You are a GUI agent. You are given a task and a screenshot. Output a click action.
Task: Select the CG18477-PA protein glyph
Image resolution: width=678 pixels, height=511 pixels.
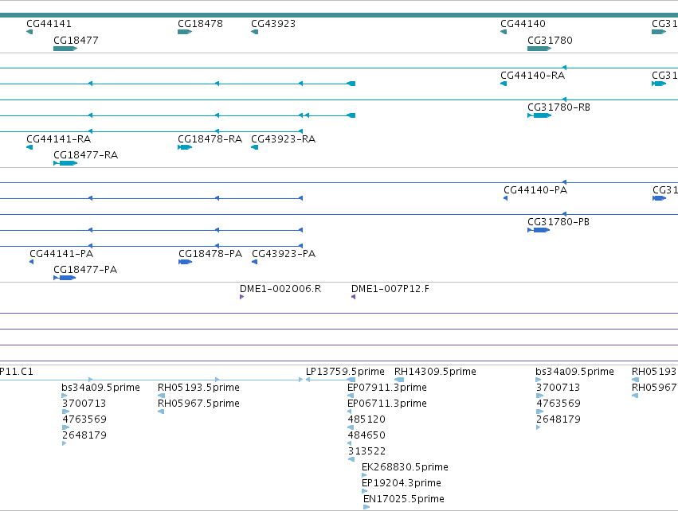65,278
